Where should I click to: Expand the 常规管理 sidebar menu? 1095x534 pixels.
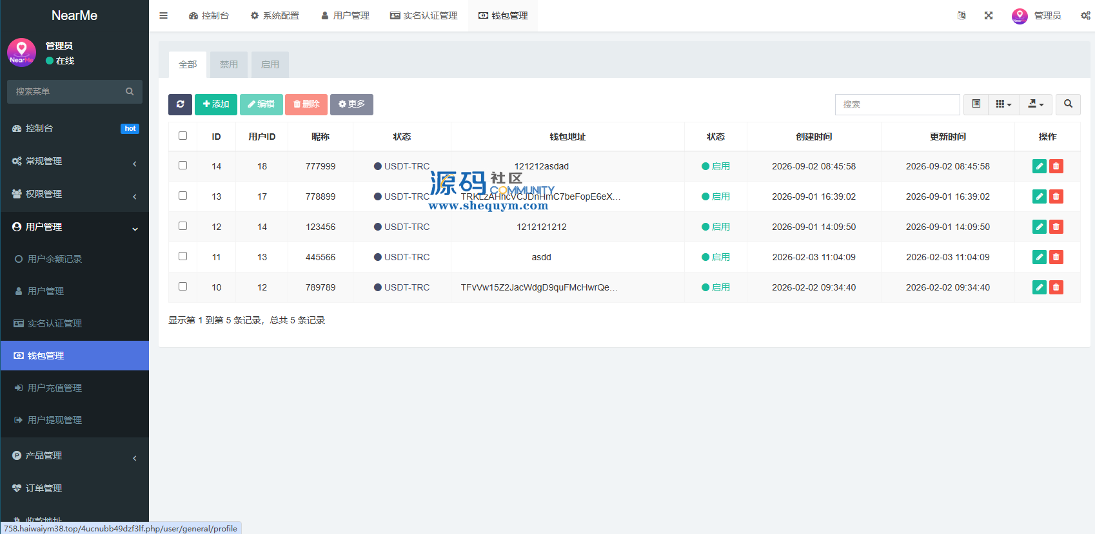pyautogui.click(x=75, y=162)
